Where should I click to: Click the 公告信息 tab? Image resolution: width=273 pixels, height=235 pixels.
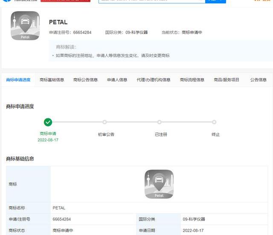click(258, 80)
